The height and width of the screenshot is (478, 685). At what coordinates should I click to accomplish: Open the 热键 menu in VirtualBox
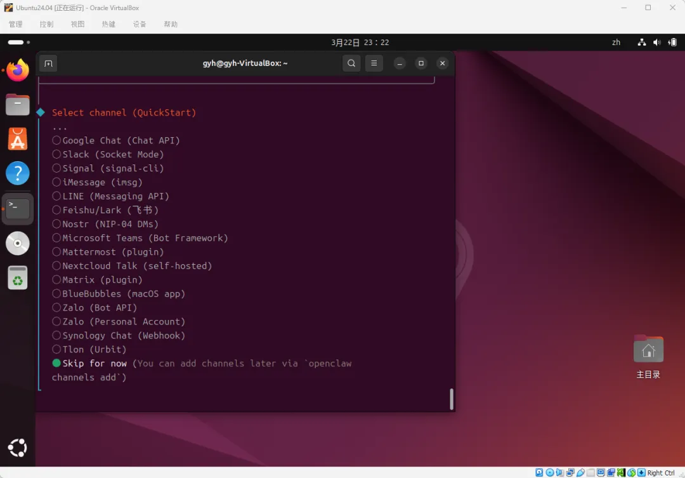click(109, 25)
